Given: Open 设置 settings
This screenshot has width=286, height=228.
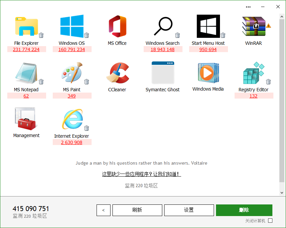Looking at the screenshot, I should pyautogui.click(x=189, y=210).
